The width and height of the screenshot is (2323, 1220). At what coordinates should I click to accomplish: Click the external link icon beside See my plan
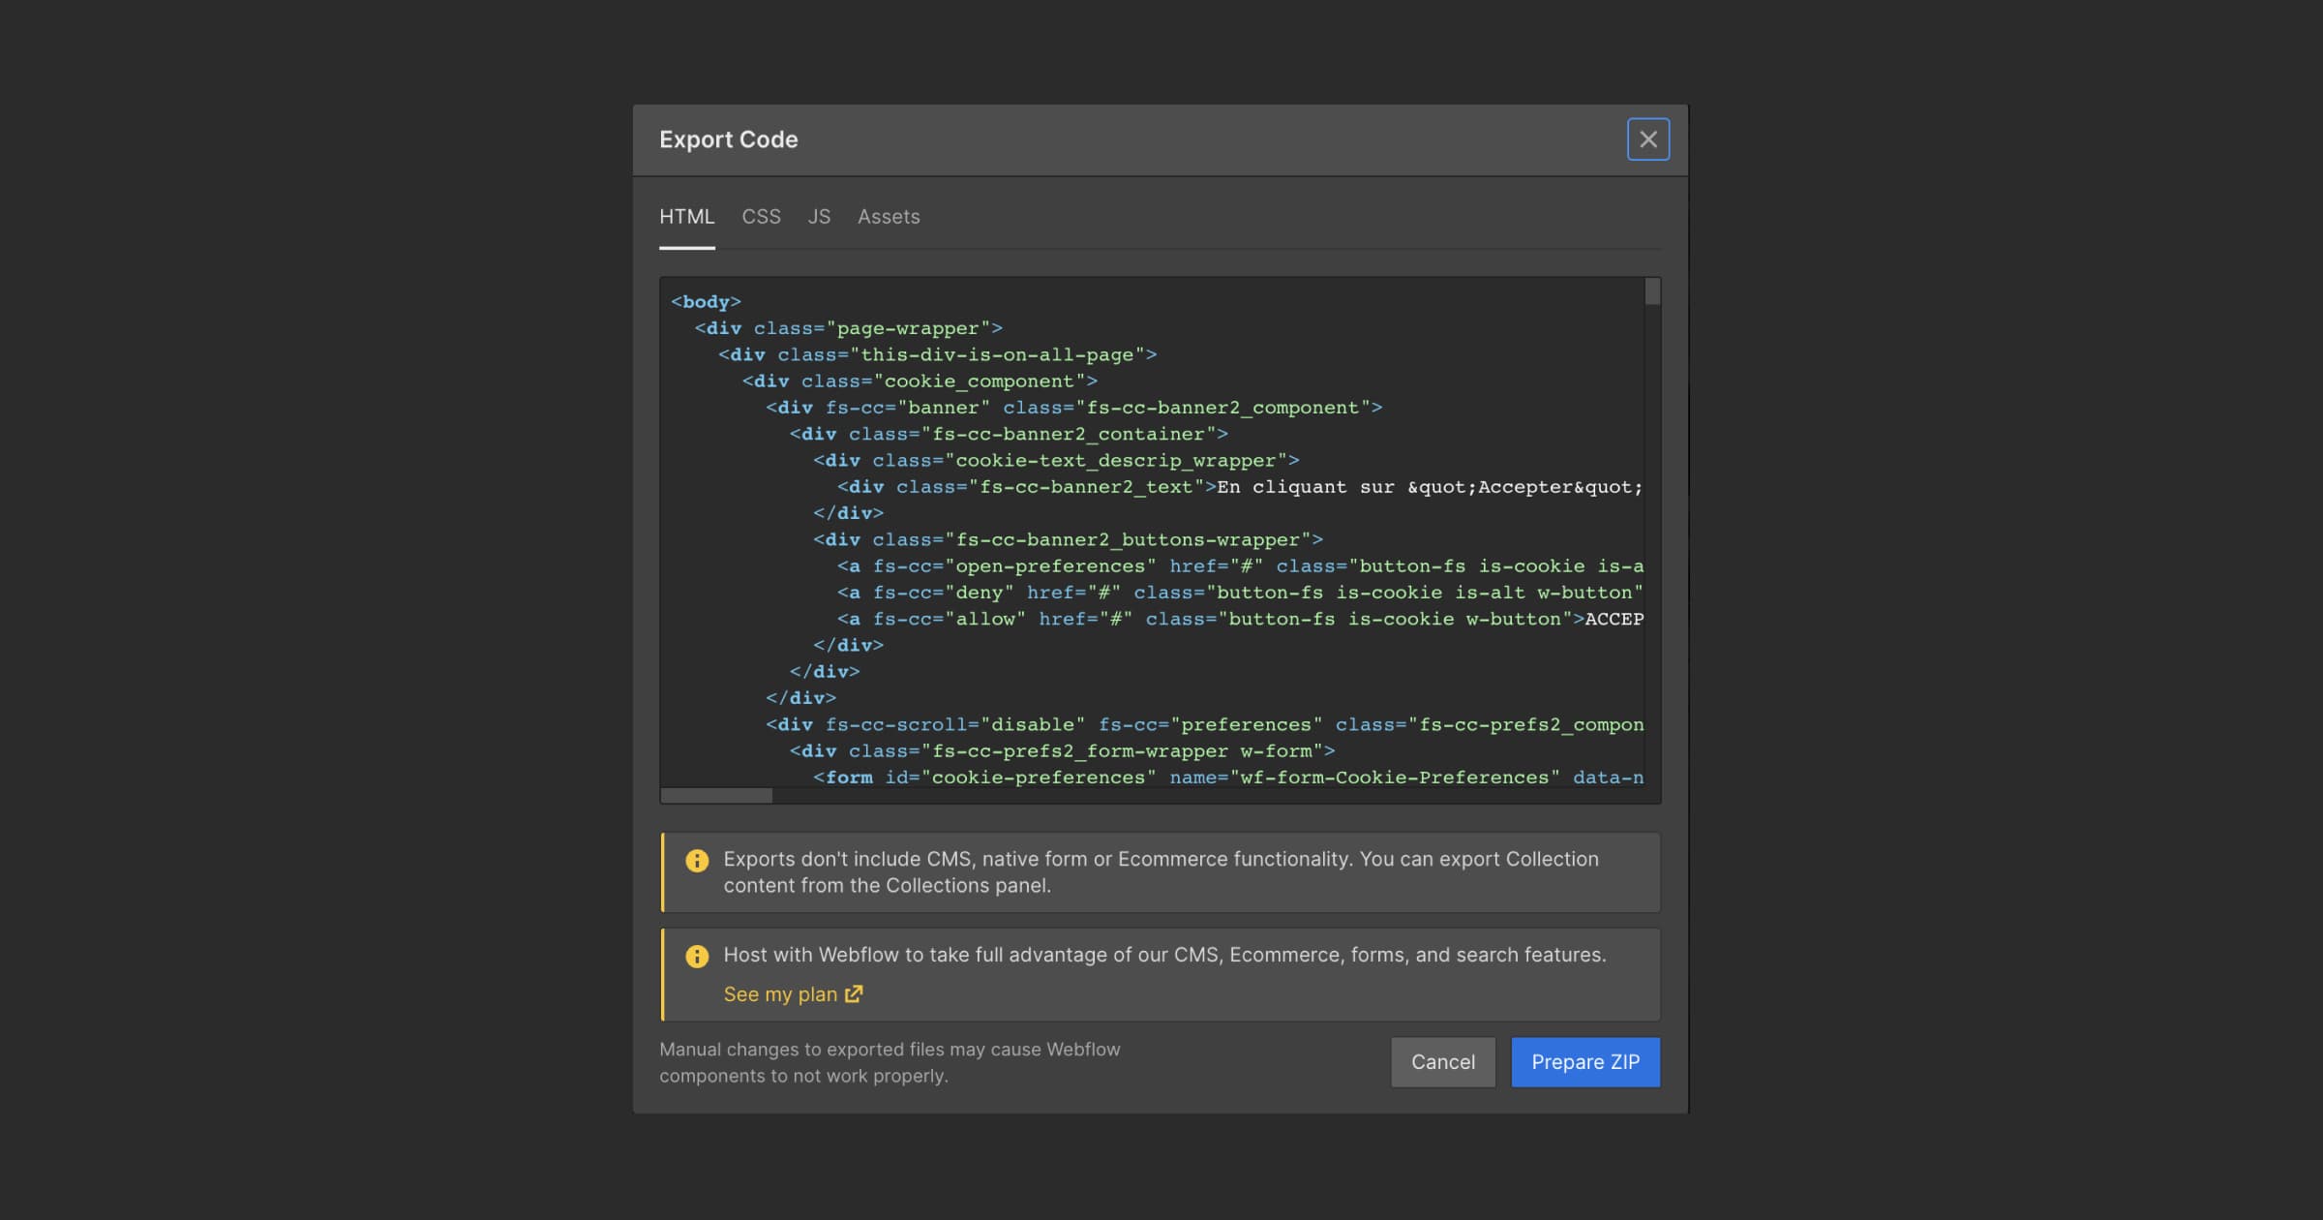[854, 994]
